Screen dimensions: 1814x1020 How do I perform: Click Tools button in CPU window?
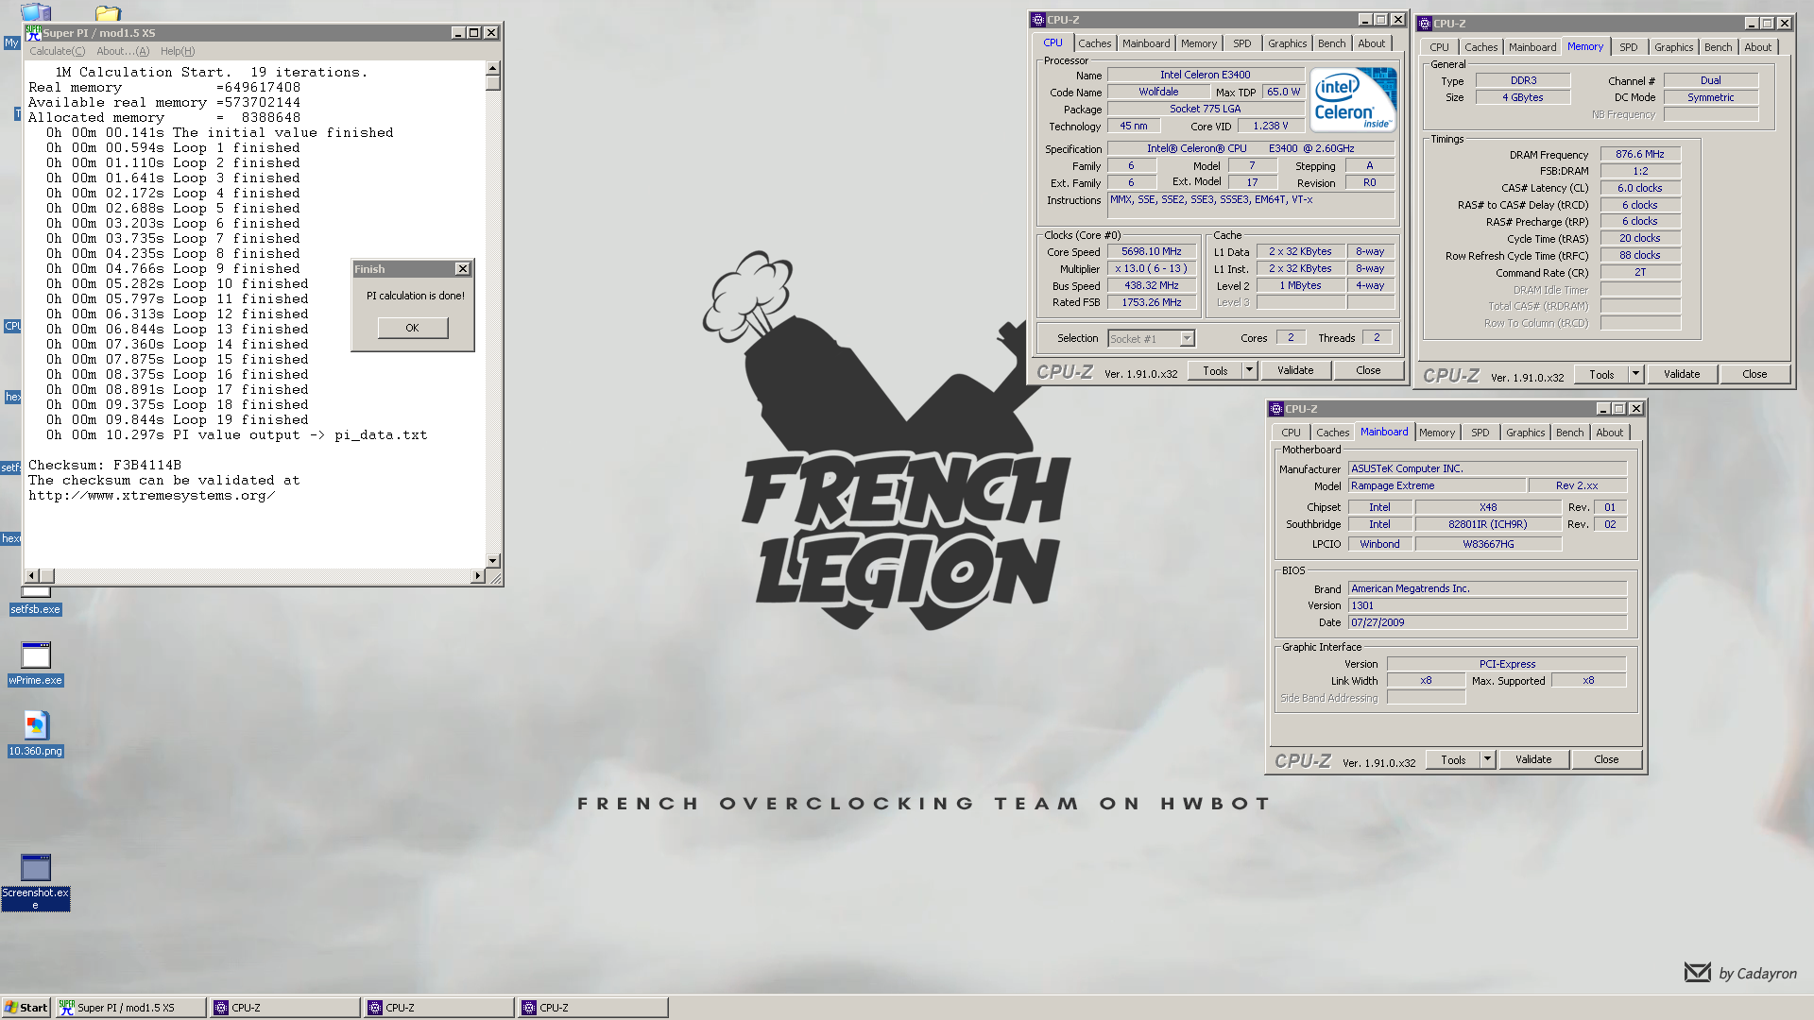pos(1215,370)
